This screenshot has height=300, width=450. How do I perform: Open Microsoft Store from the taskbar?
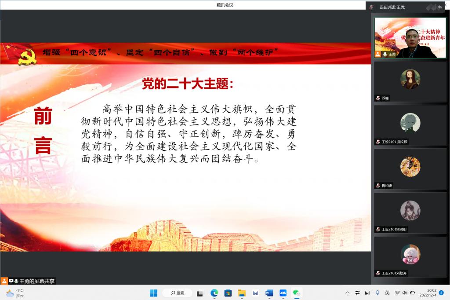[228, 293]
